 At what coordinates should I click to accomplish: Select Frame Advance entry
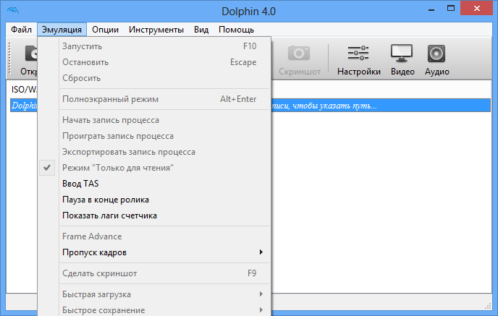pos(154,236)
